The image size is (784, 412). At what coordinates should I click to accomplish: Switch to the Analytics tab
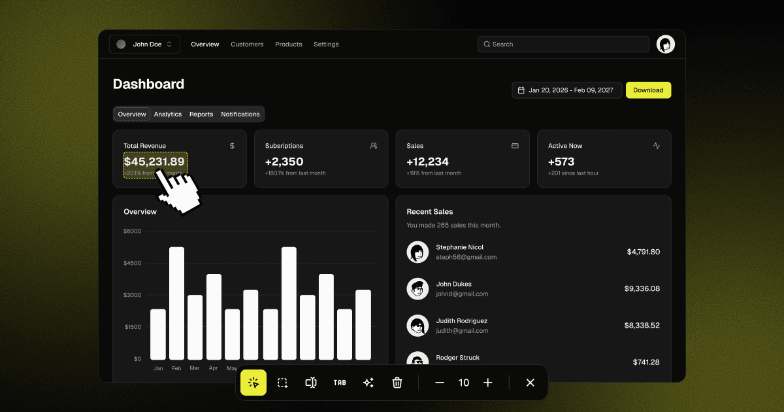168,114
